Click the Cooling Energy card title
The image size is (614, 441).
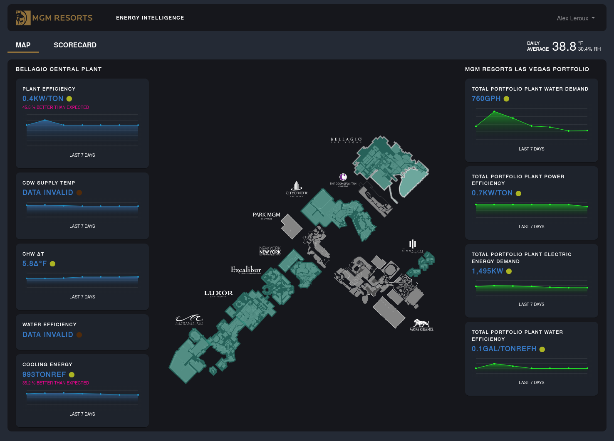pyautogui.click(x=47, y=365)
